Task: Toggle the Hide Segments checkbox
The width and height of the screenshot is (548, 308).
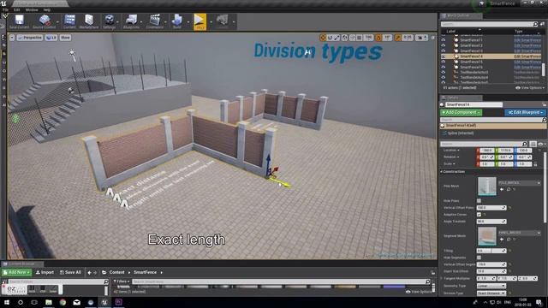Action: coord(479,258)
